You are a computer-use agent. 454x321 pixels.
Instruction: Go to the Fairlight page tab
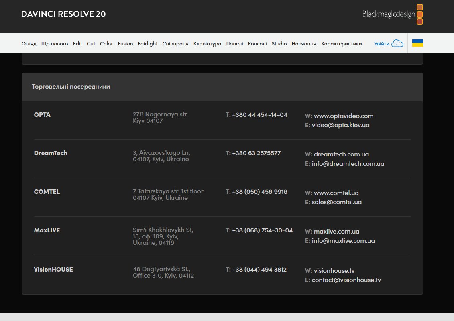tap(148, 44)
